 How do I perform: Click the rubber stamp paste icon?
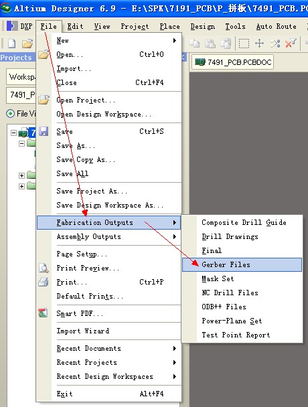click(226, 44)
